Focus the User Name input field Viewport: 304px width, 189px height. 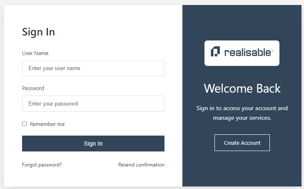click(x=93, y=68)
